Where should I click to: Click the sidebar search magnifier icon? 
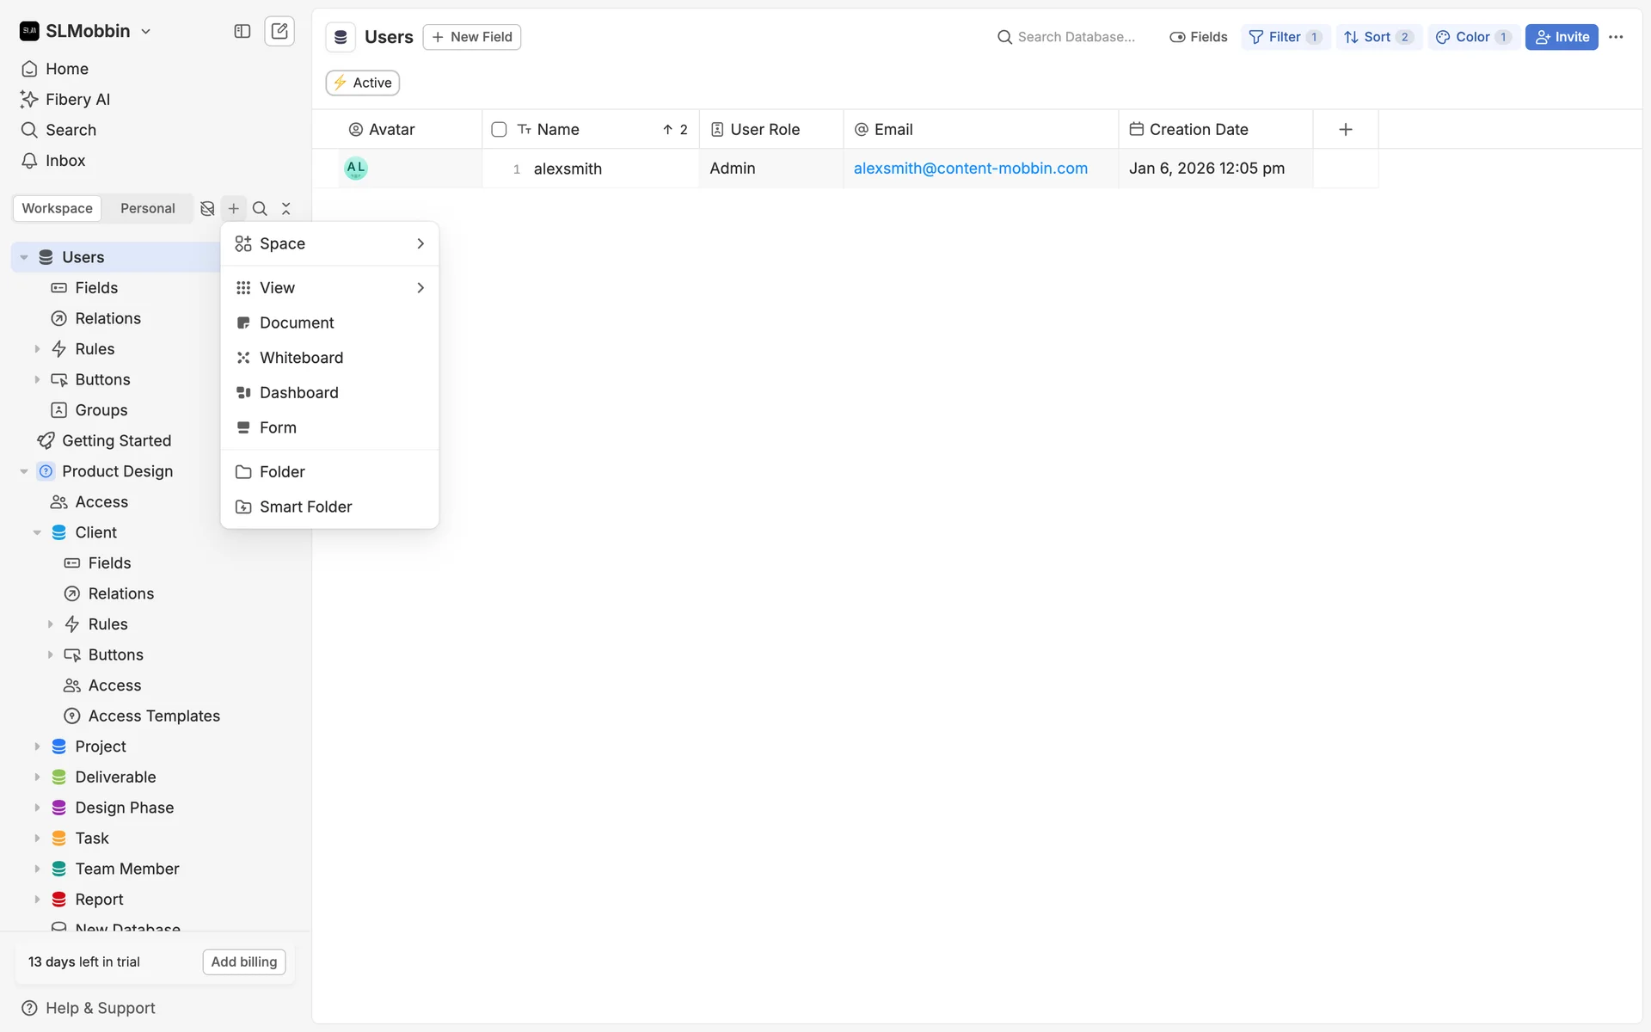point(260,208)
